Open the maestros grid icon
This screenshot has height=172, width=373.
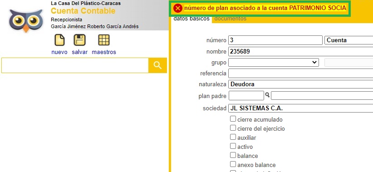click(x=104, y=40)
